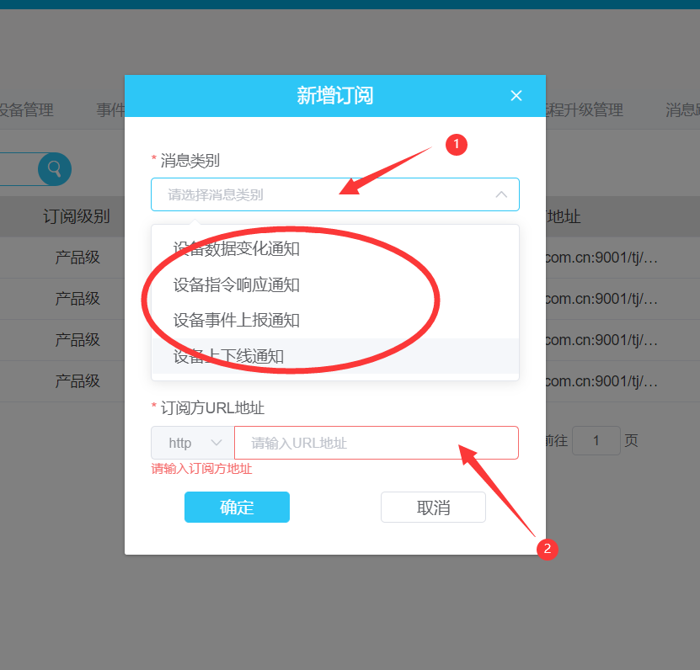Click the 取消 cancel button
Screen dimensions: 700x670
(433, 507)
